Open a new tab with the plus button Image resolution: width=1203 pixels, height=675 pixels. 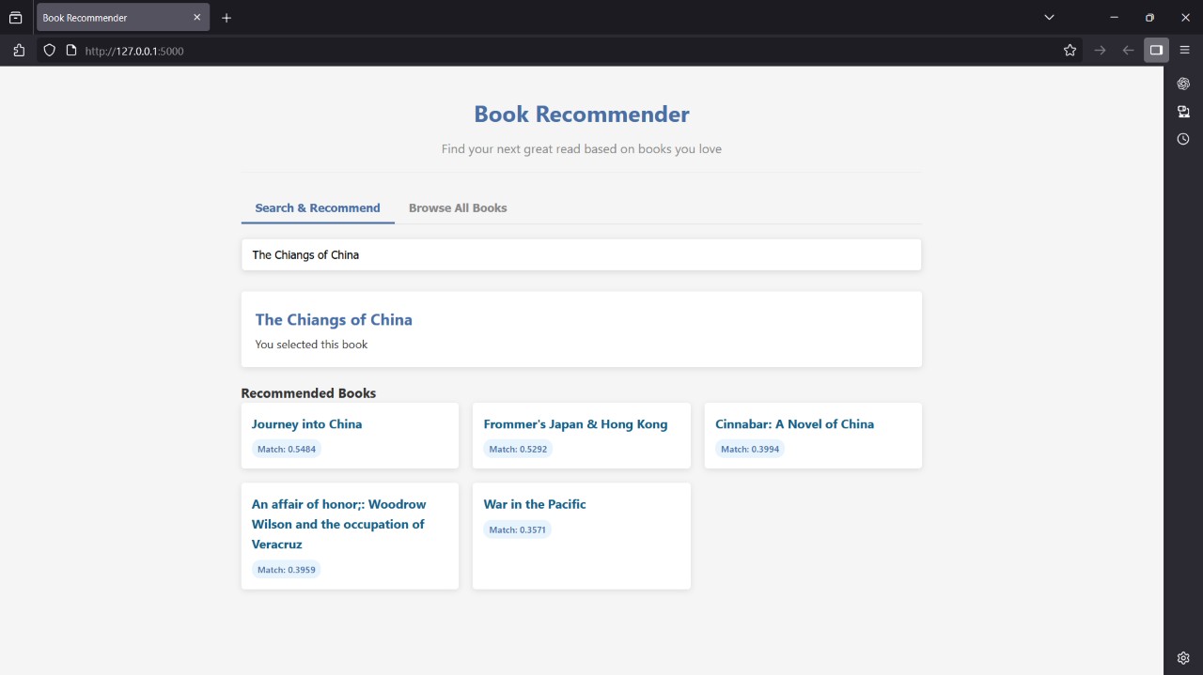pyautogui.click(x=226, y=17)
